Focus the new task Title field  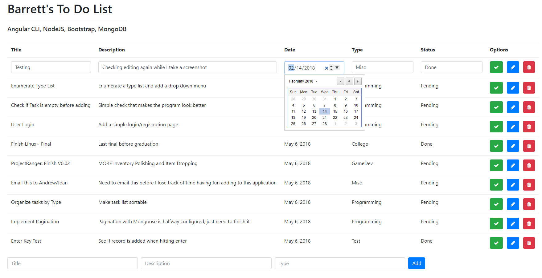coord(72,263)
